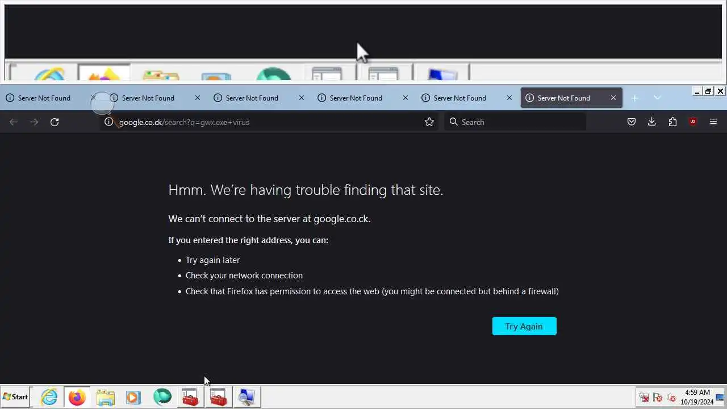This screenshot has width=727, height=409.
Task: Open the second red toolbox taskbar icon
Action: [x=219, y=397]
